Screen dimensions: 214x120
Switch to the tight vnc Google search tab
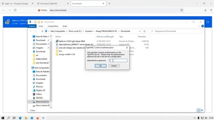click(x=16, y=4)
